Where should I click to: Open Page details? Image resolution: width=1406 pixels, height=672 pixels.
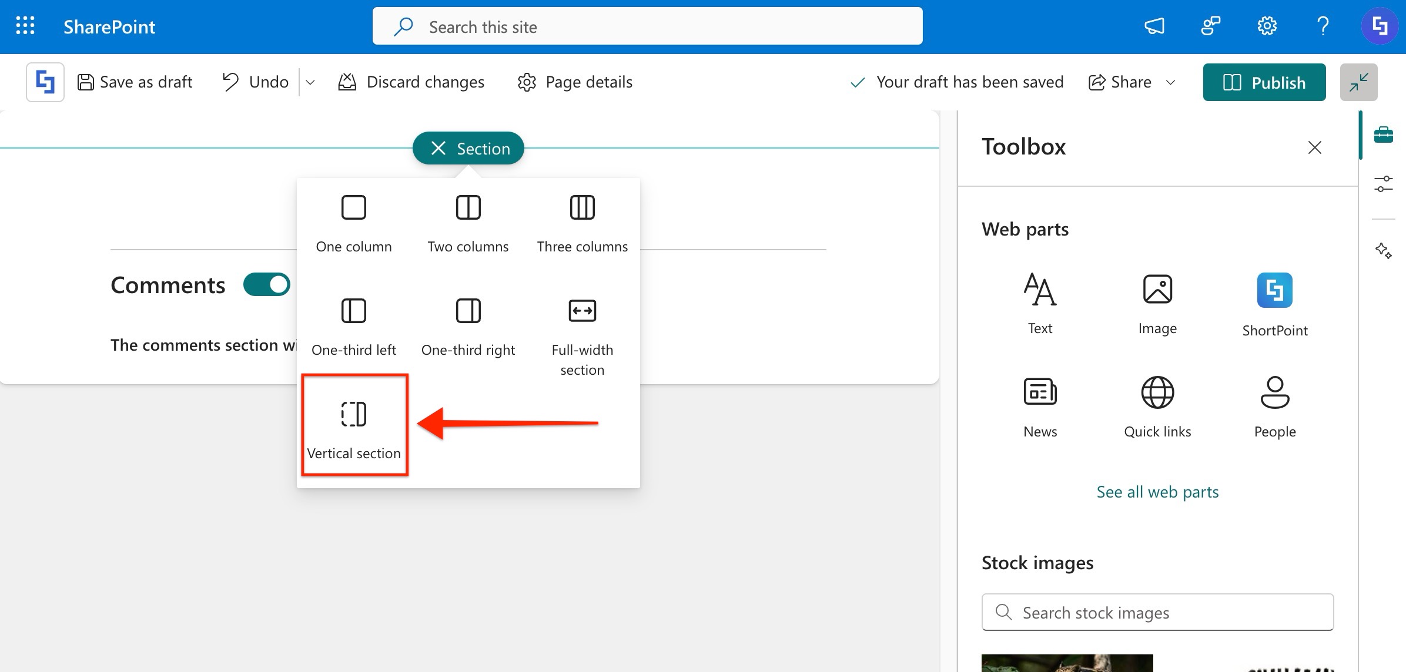575,82
